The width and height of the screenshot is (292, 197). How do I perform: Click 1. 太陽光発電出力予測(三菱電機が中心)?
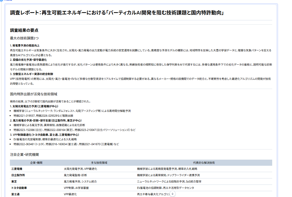[34, 106]
